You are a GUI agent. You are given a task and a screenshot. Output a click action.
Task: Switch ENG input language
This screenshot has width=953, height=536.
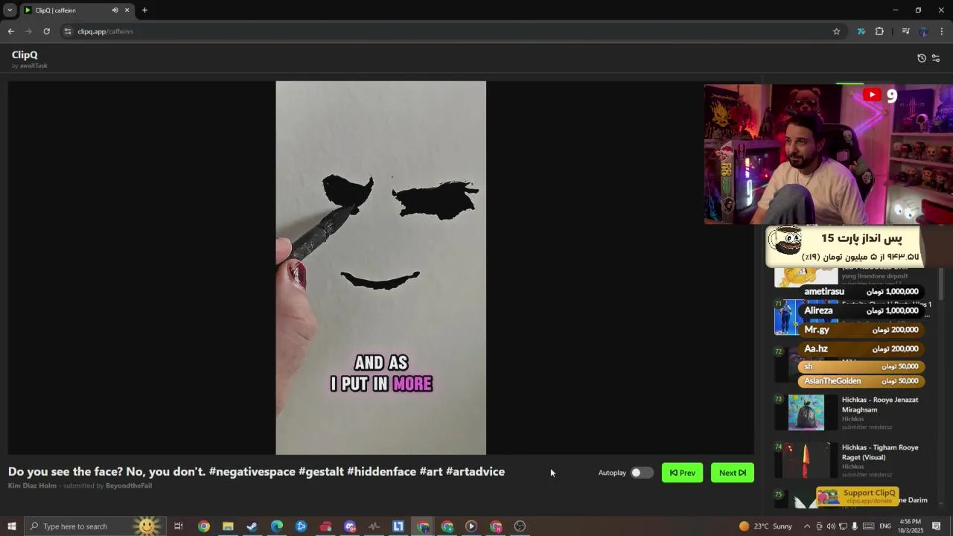(x=885, y=526)
